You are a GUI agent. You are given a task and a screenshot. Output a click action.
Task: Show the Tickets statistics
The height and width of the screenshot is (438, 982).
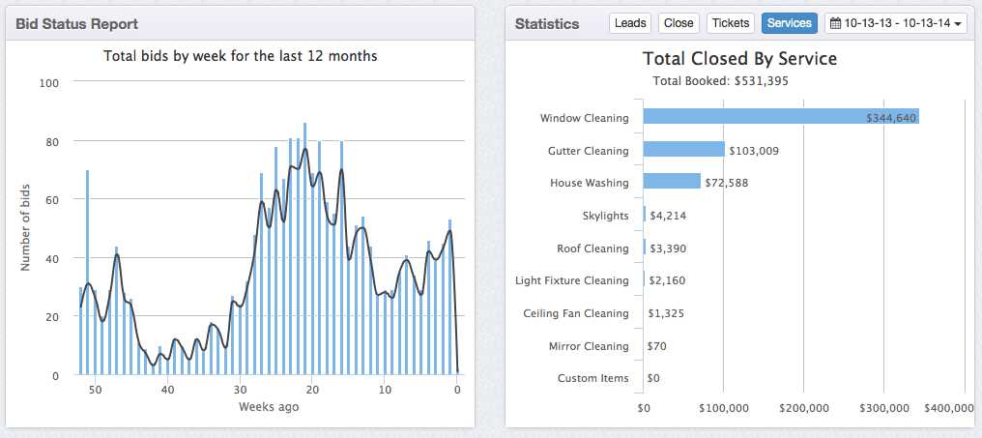730,23
